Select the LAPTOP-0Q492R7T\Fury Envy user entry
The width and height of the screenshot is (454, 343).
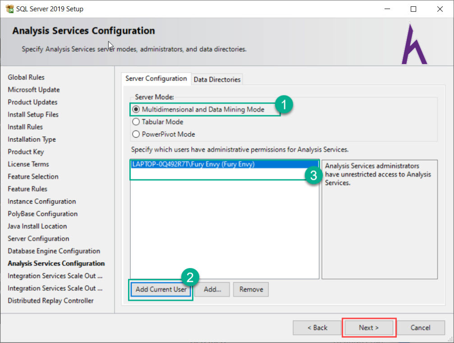[x=225, y=164]
